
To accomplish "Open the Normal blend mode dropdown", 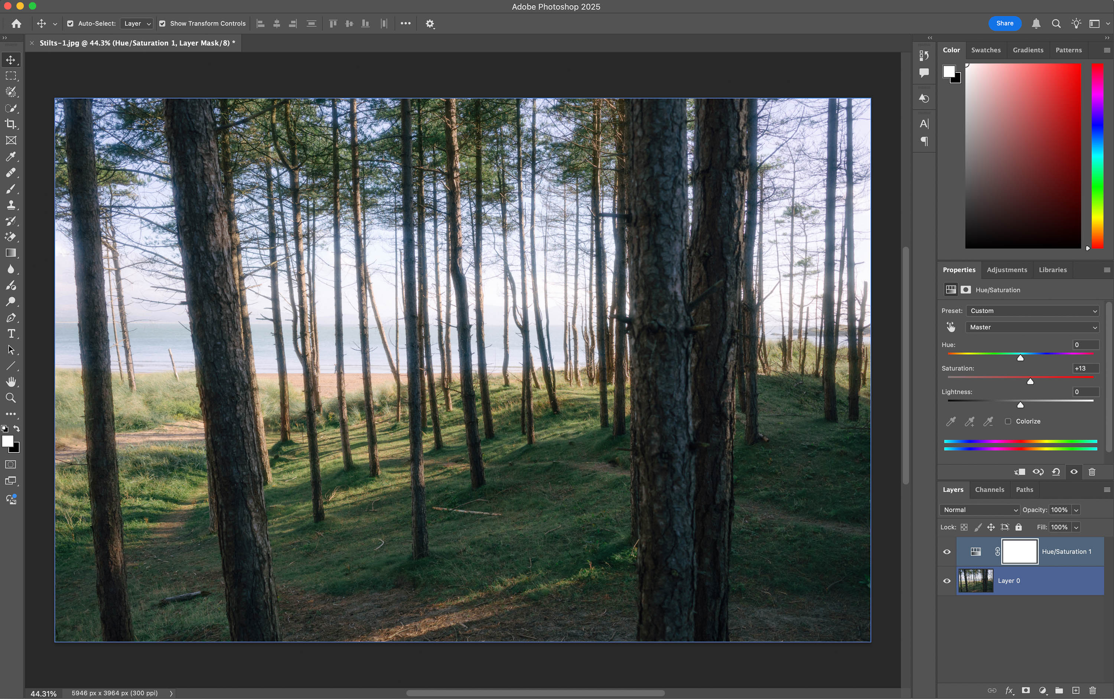I will 980,510.
